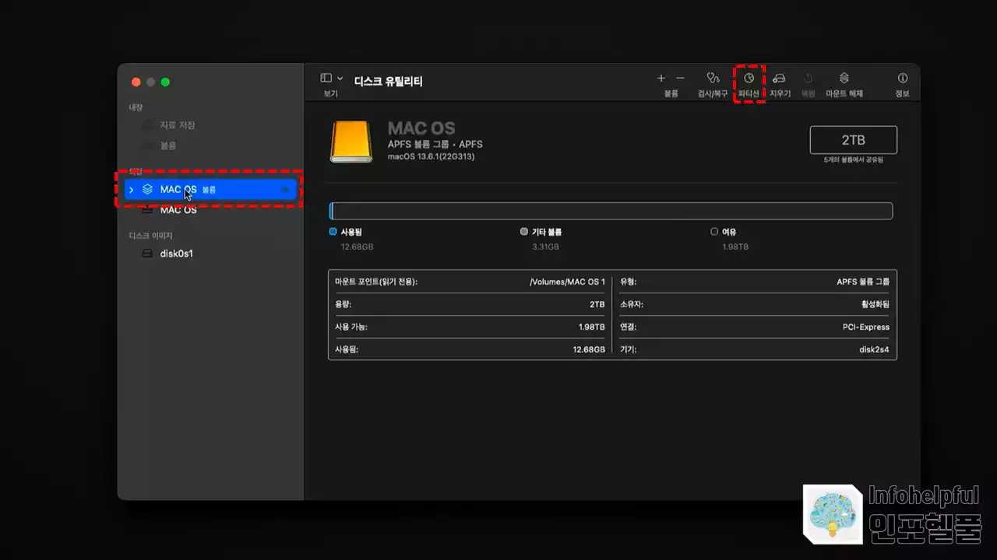
Task: Add a volume with the plus icon
Action: pyautogui.click(x=661, y=79)
